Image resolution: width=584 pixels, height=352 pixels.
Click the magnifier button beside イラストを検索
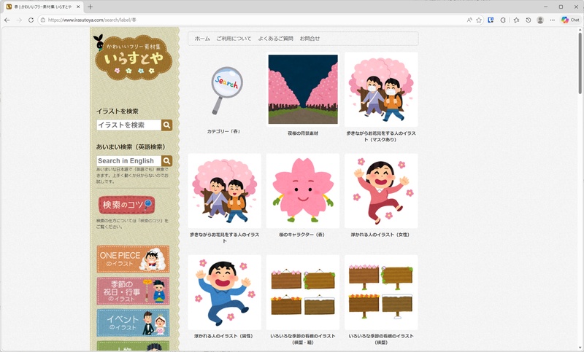point(167,125)
